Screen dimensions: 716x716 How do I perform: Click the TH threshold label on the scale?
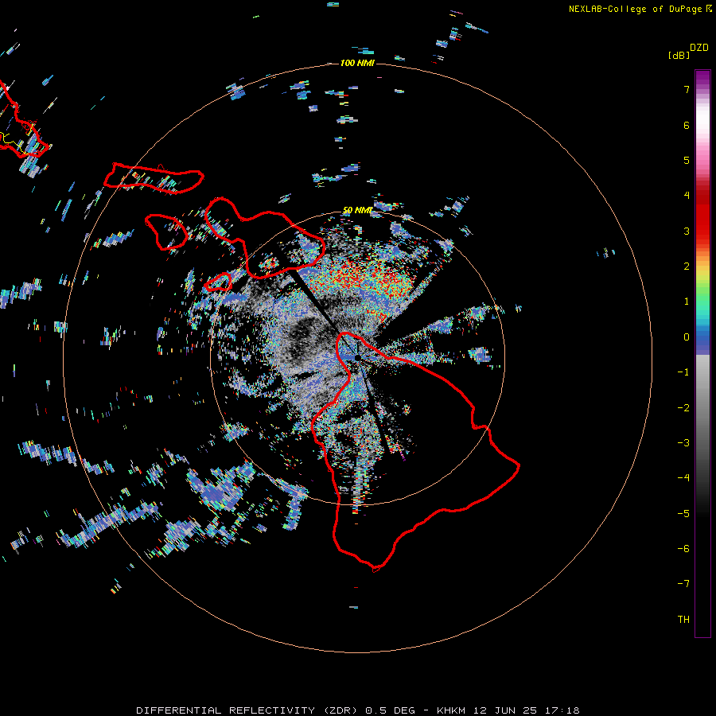click(683, 620)
